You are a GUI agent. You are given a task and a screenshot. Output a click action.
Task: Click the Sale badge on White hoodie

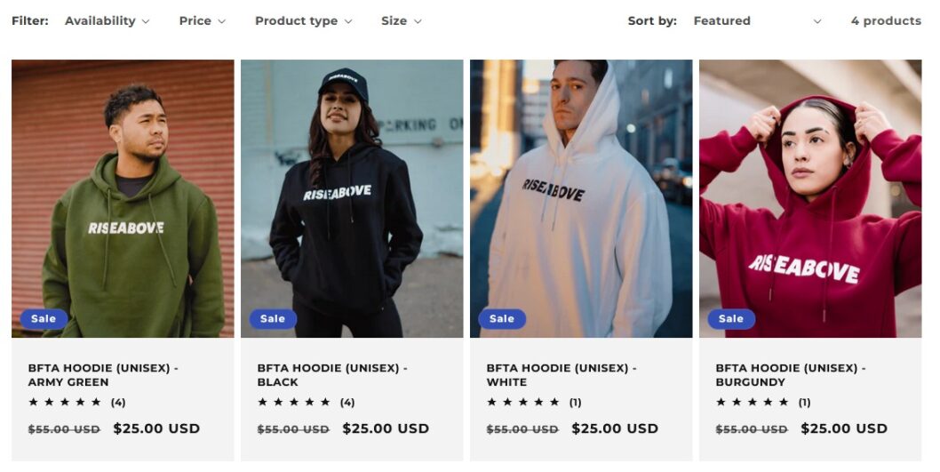point(502,318)
